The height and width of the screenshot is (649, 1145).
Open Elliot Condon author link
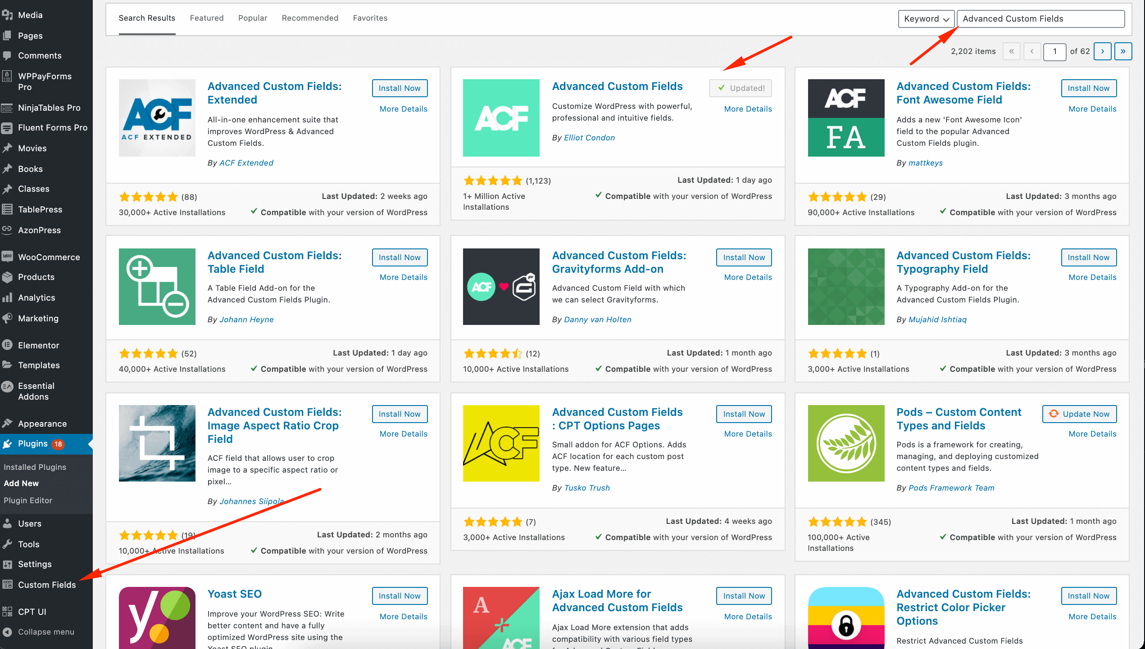[x=589, y=138]
